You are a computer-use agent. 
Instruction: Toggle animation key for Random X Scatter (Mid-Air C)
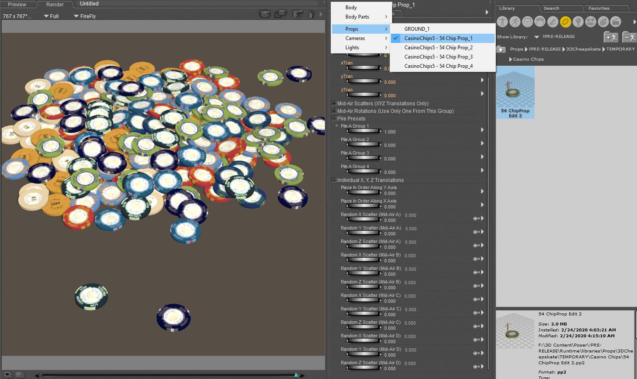(476, 299)
